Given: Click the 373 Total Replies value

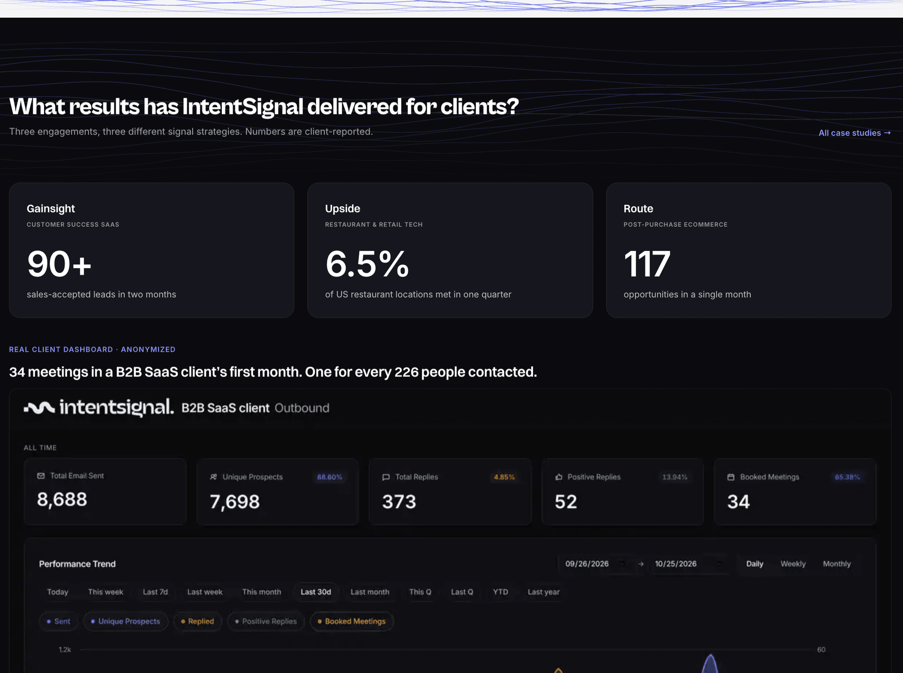Looking at the screenshot, I should tap(399, 502).
